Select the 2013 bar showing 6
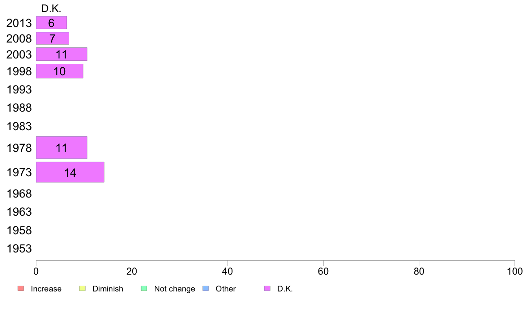This screenshot has width=527, height=326. coord(51,23)
